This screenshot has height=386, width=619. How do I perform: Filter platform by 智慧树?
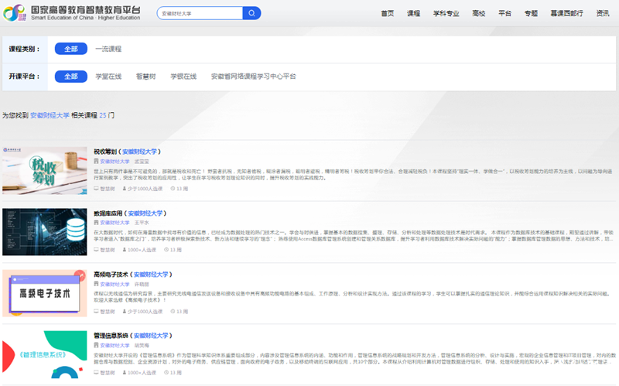coord(145,77)
